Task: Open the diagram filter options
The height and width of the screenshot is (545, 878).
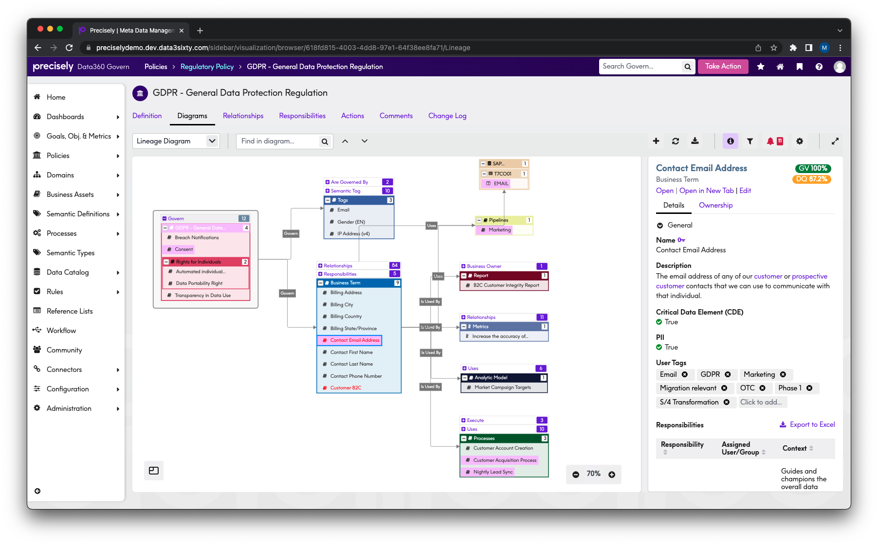Action: [x=750, y=141]
